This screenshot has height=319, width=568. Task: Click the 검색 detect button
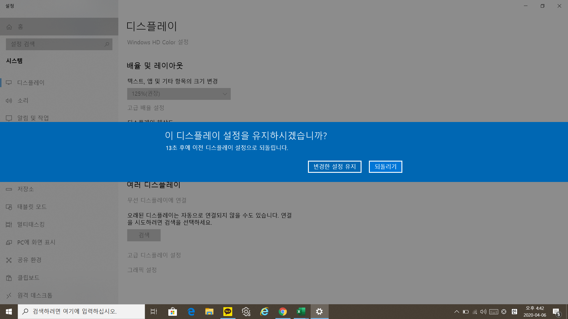pyautogui.click(x=144, y=235)
